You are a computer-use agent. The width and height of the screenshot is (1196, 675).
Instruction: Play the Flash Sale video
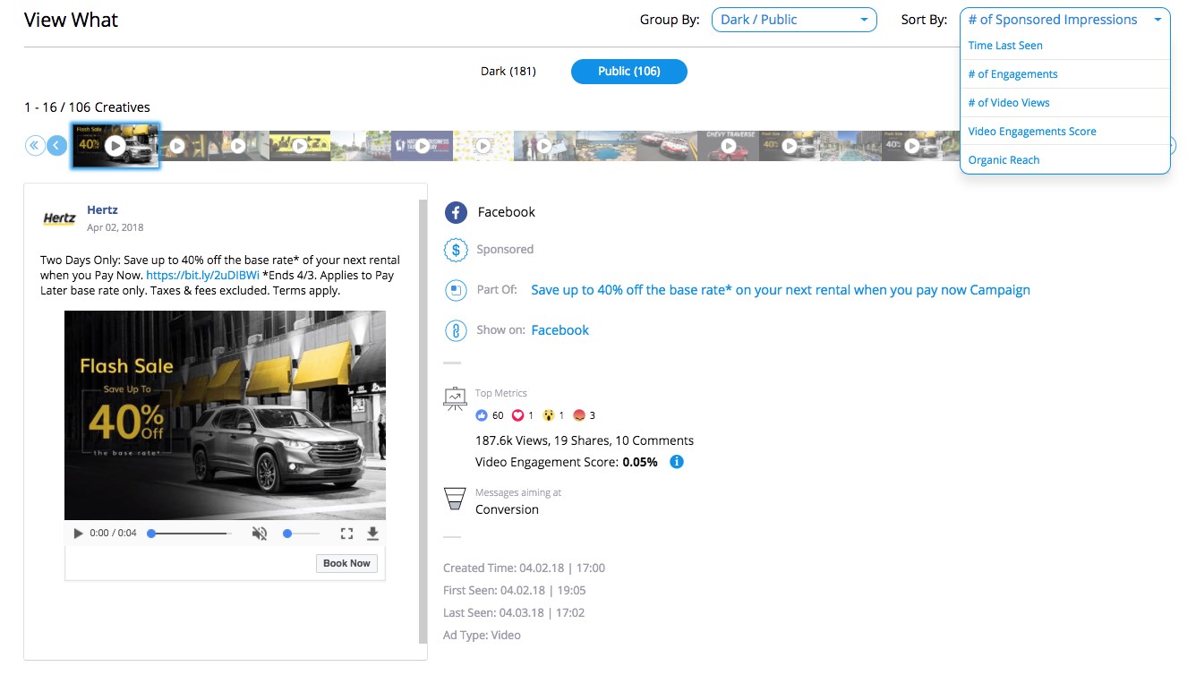78,534
